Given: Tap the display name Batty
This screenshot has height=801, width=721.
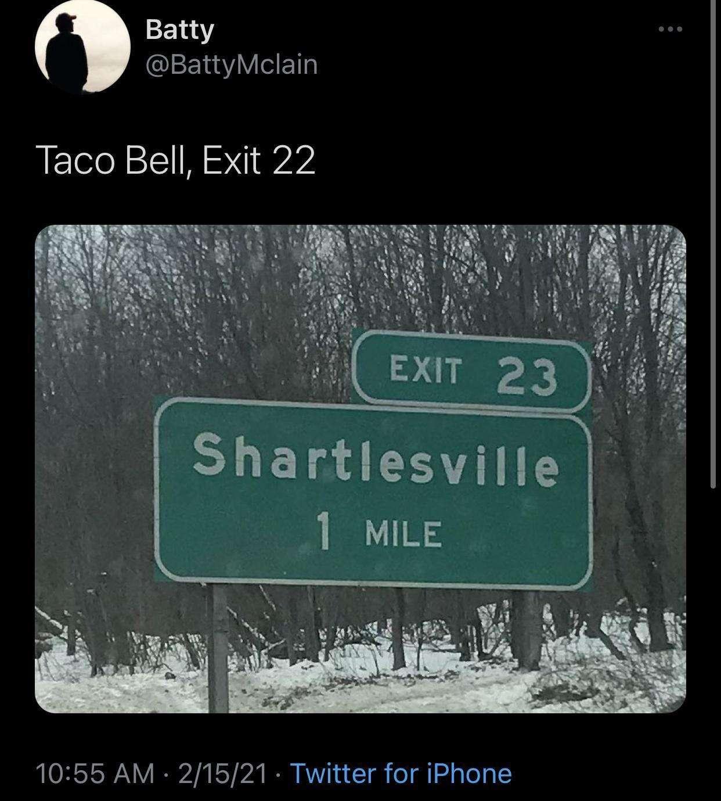Looking at the screenshot, I should point(179,29).
